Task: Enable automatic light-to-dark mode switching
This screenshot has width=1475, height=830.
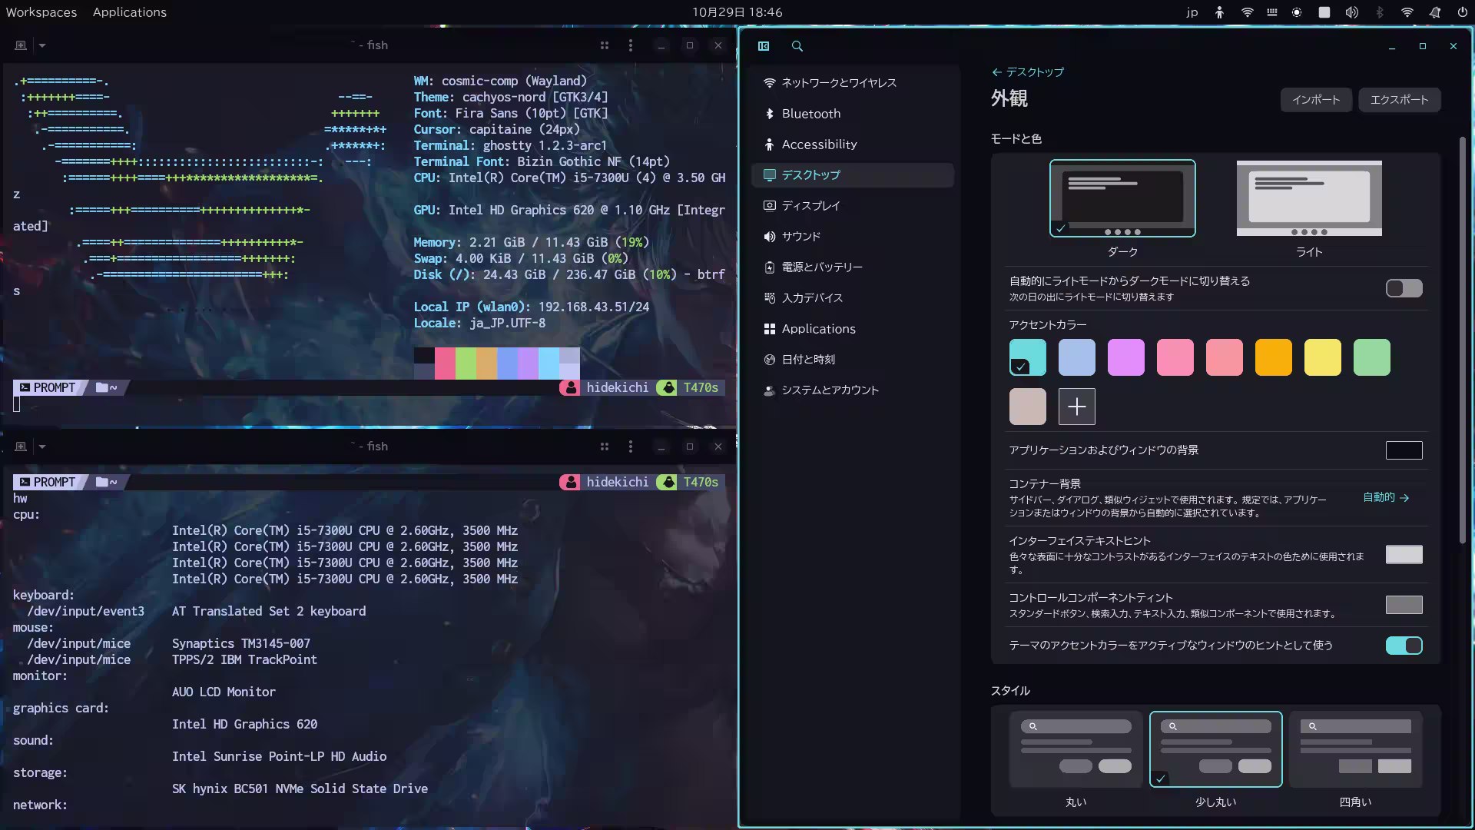Action: pyautogui.click(x=1404, y=288)
